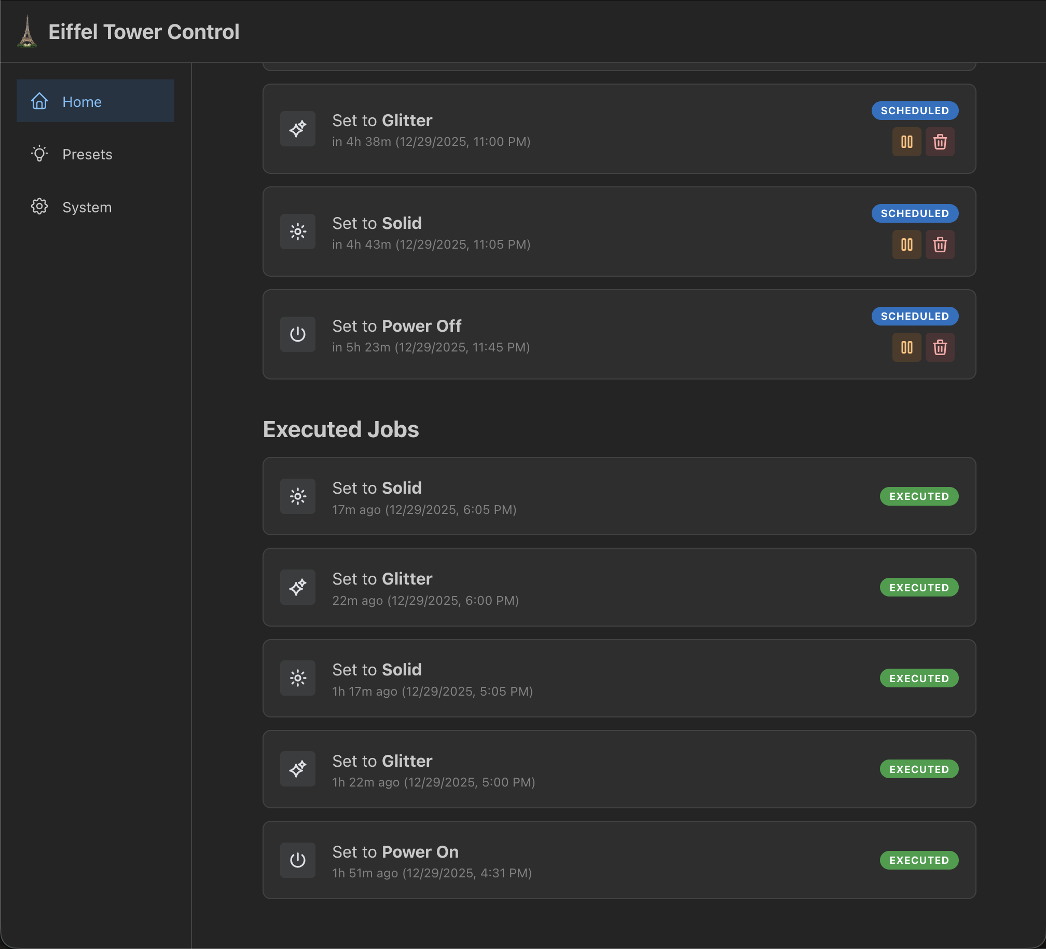Image resolution: width=1046 pixels, height=949 pixels.
Task: Pause the scheduled Glitter job
Action: click(x=906, y=142)
